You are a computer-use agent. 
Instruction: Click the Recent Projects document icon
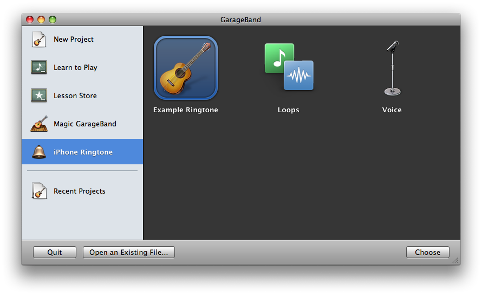[39, 191]
